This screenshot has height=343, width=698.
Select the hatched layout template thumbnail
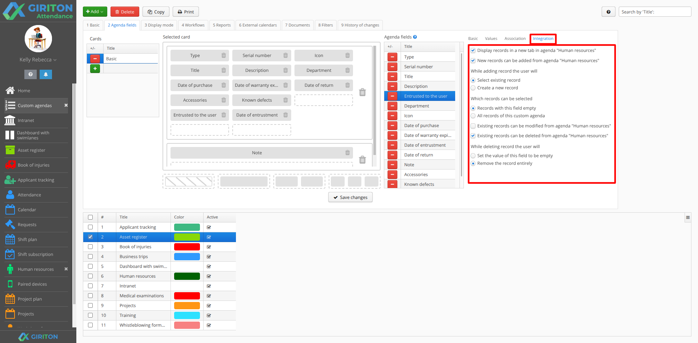[189, 181]
